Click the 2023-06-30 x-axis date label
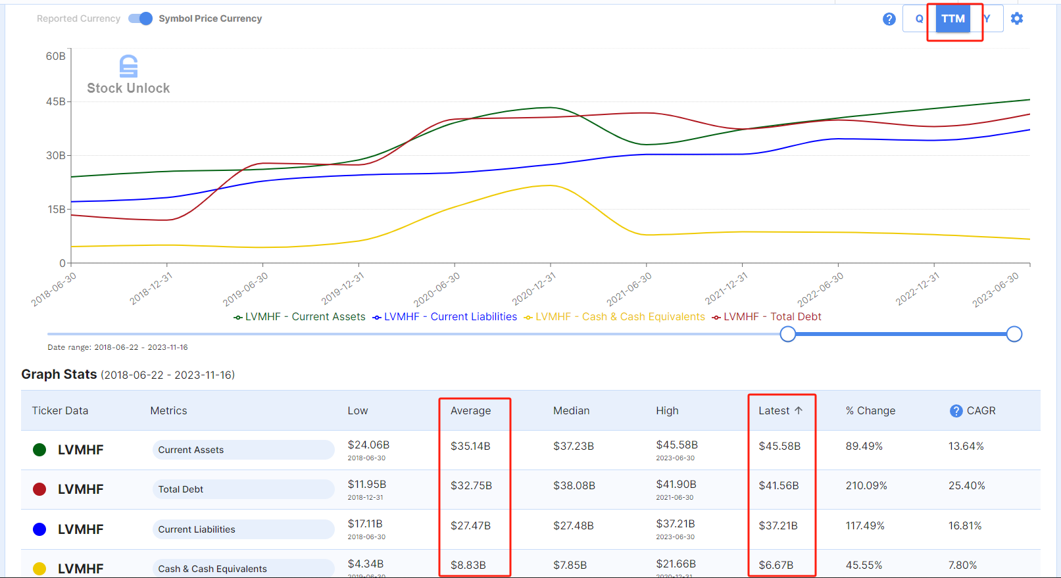 [995, 289]
